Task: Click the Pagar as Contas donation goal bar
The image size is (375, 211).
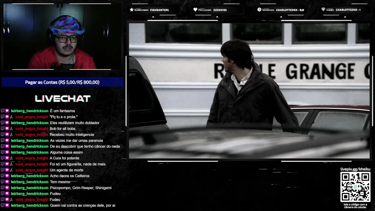Action: pos(62,82)
